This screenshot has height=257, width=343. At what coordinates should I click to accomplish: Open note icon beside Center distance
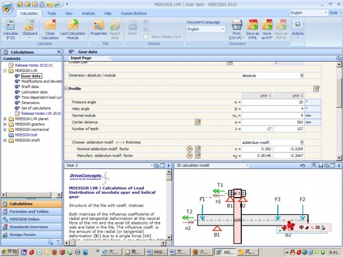[198, 122]
